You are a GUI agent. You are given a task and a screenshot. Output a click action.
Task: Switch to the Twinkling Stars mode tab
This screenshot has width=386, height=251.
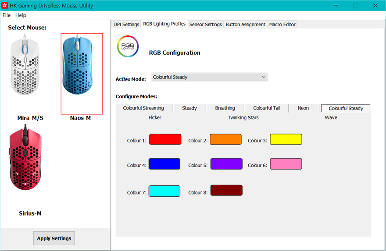point(243,117)
